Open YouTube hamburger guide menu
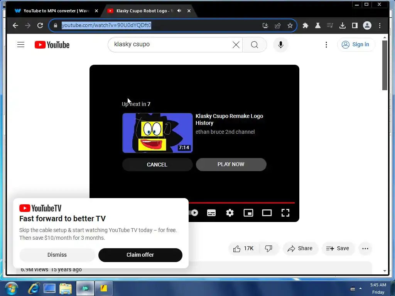The width and height of the screenshot is (395, 296). tap(21, 45)
